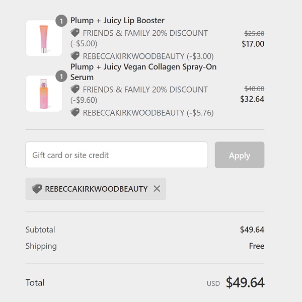Click the Friends & Family tag icon under Serum

75,89
